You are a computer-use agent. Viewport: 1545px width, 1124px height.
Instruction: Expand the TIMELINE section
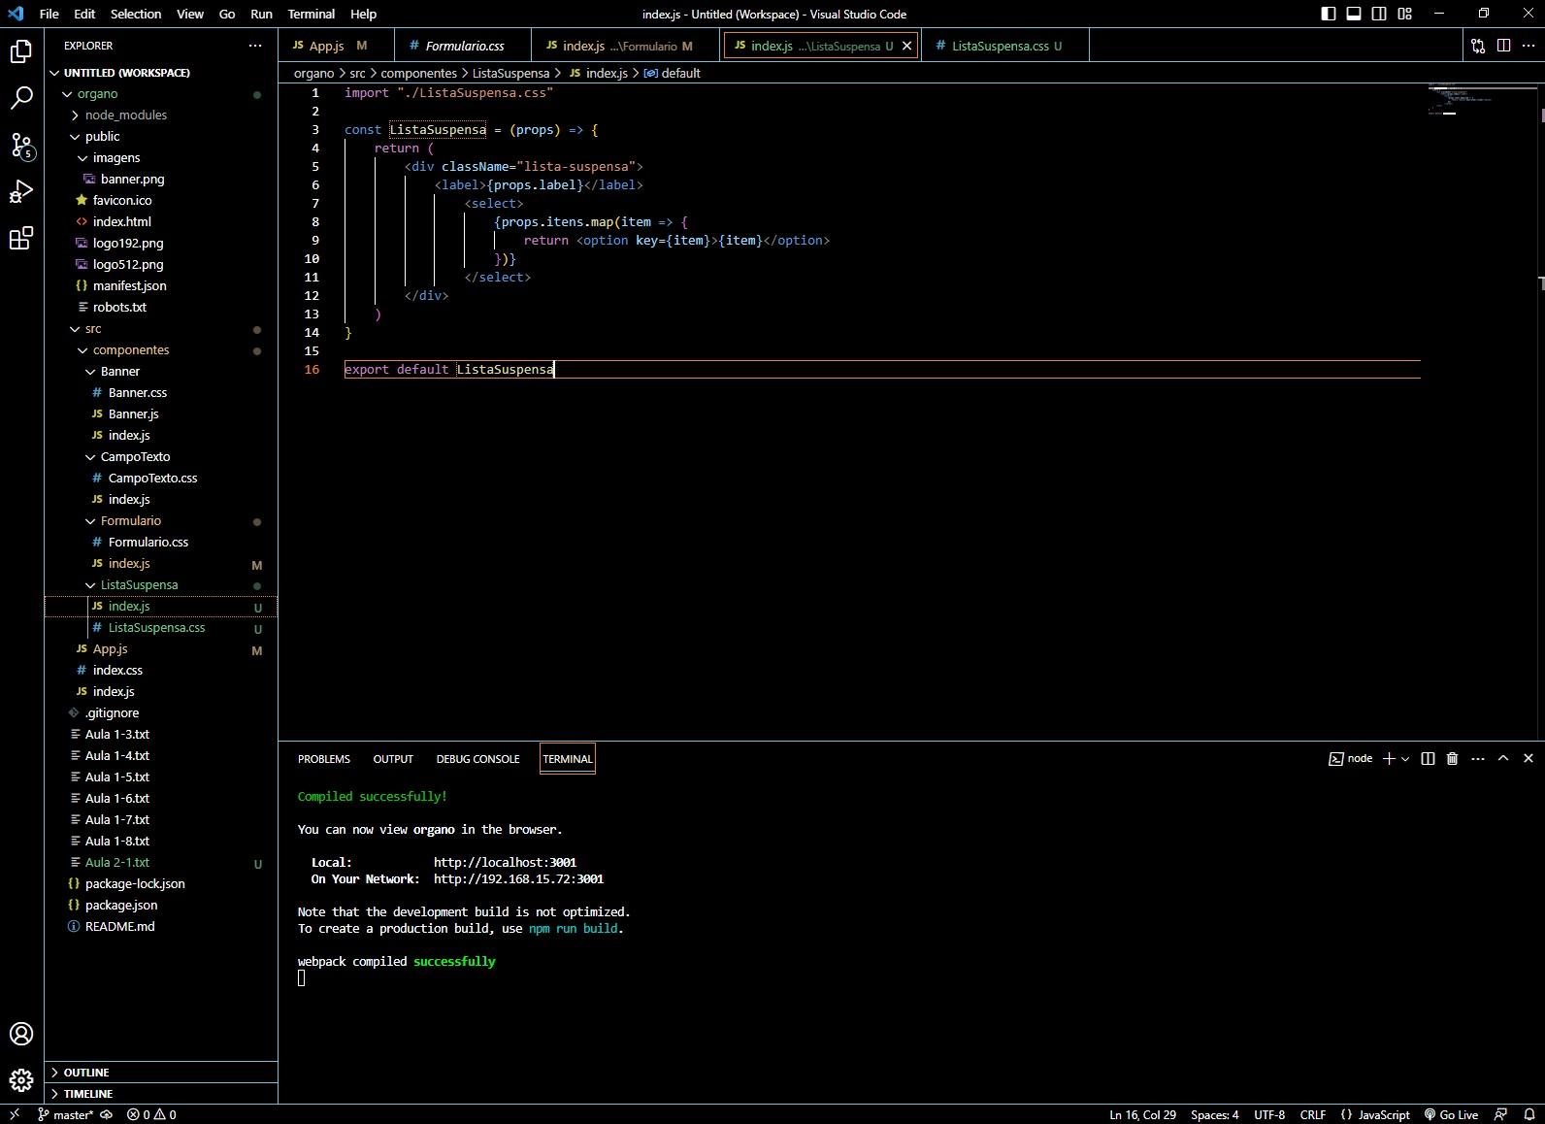(x=161, y=1094)
